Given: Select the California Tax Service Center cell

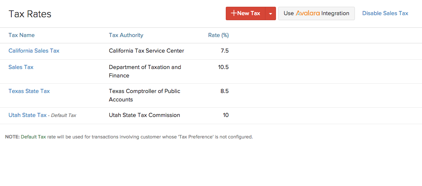Looking at the screenshot, I should click(x=146, y=51).
